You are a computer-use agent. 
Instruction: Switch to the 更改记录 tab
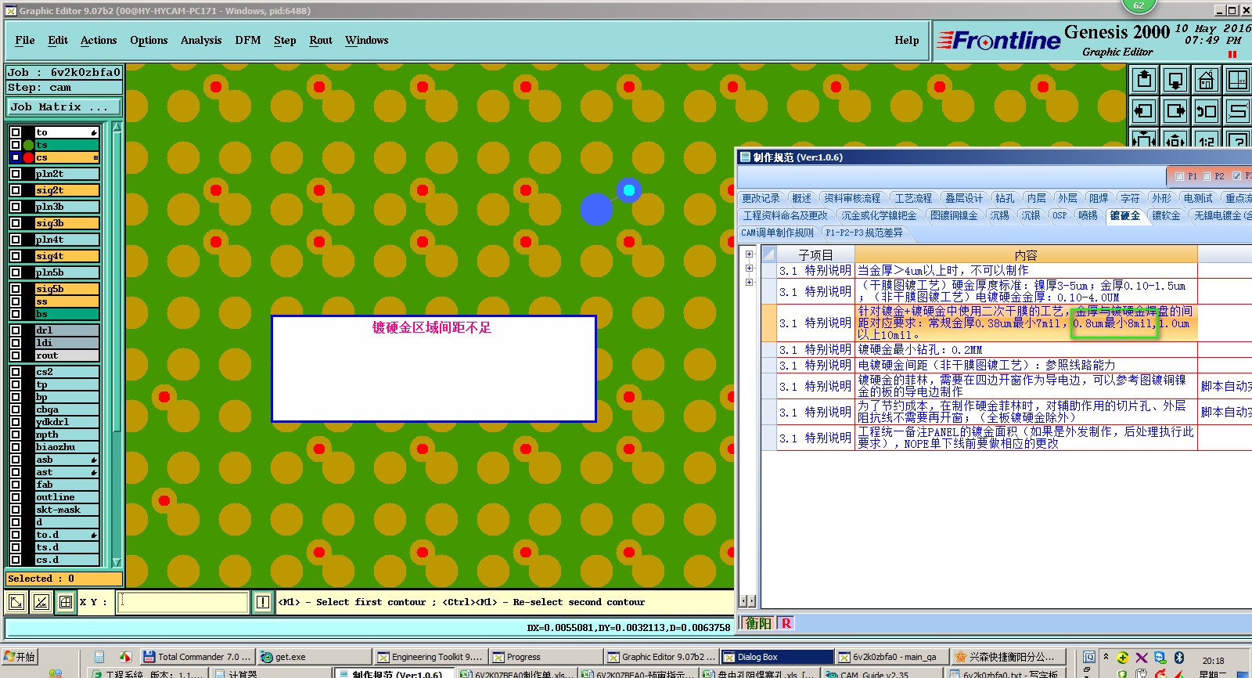tap(761, 198)
